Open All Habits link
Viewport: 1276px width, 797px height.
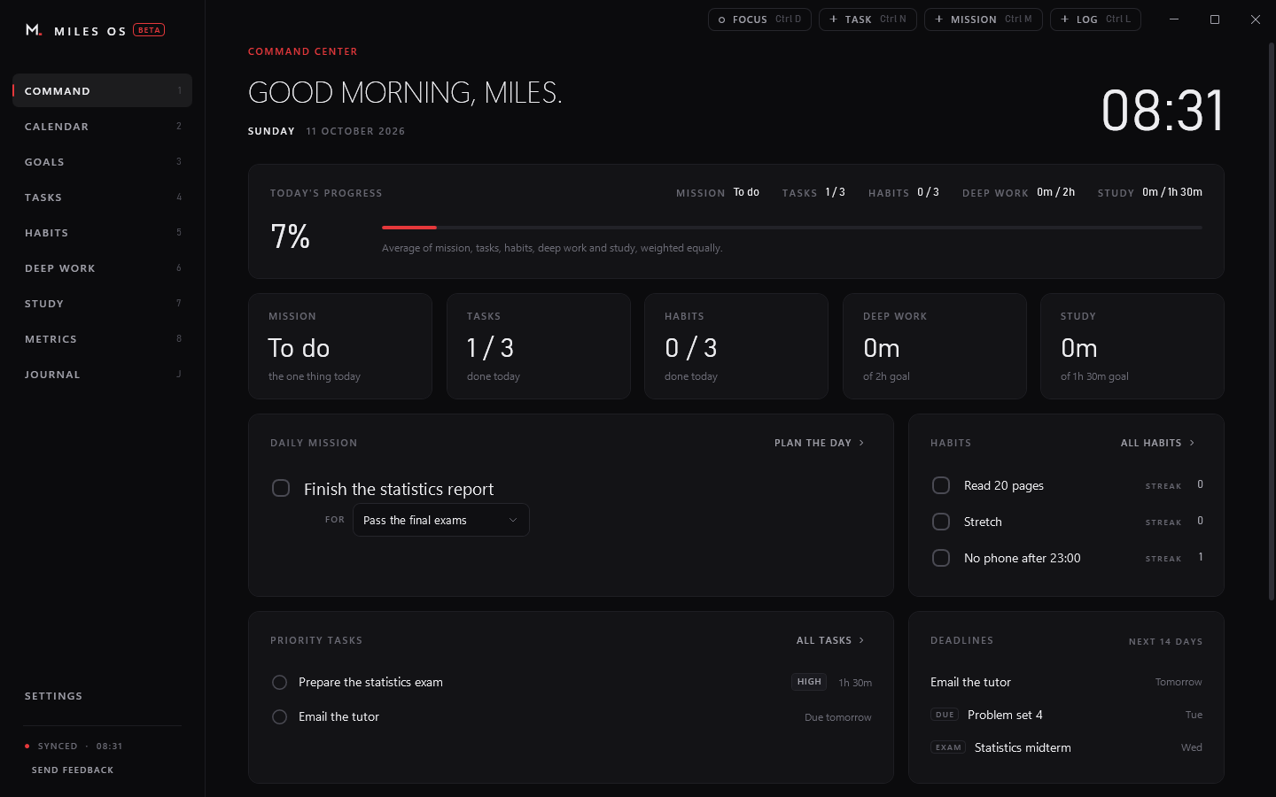1157,443
